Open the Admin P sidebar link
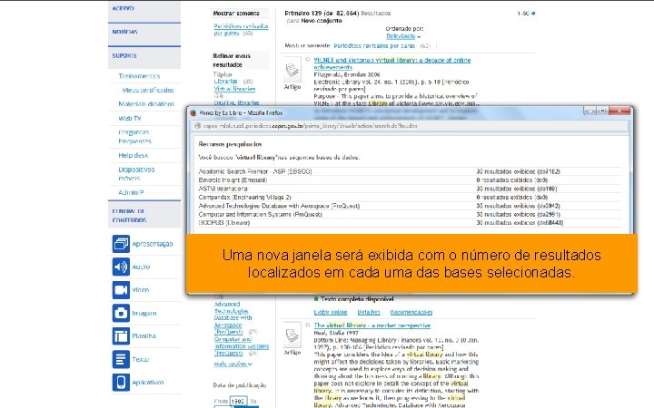 pyautogui.click(x=131, y=192)
